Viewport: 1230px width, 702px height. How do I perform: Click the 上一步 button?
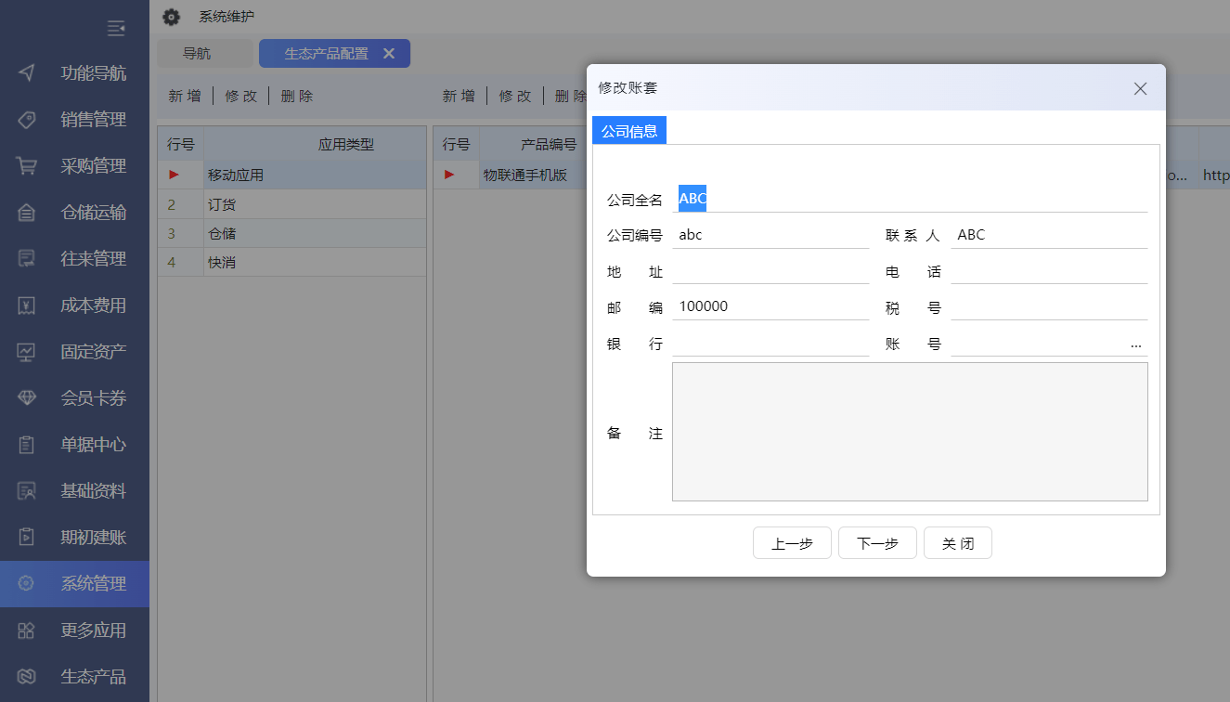coord(792,543)
